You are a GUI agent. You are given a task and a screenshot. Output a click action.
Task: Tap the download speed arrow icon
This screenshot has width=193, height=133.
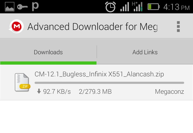click(x=39, y=91)
